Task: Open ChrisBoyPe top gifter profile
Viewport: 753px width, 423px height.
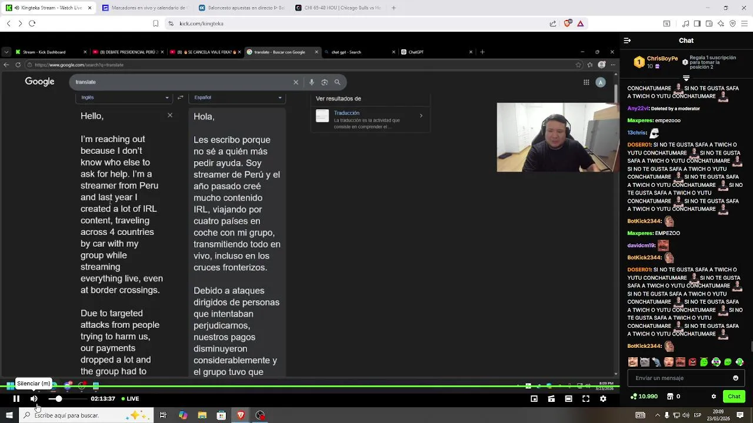Action: 662,59
